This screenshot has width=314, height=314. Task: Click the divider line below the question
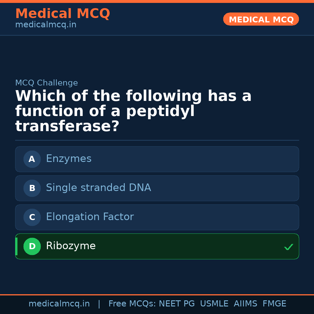(x=157, y=140)
